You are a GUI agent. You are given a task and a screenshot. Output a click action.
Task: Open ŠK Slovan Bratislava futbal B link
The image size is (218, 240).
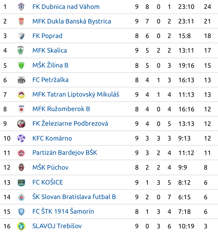(74, 197)
